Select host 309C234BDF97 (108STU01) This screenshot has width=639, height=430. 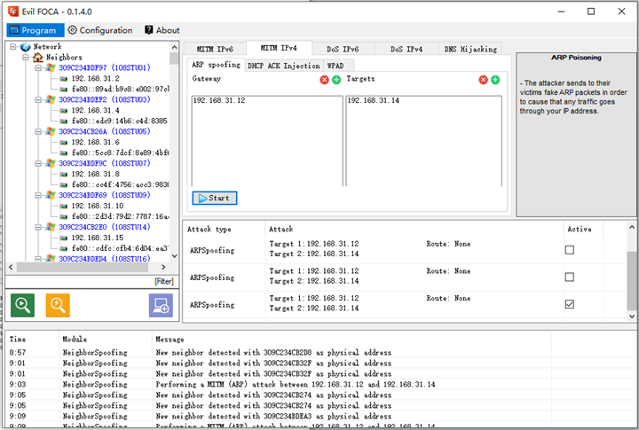(105, 67)
